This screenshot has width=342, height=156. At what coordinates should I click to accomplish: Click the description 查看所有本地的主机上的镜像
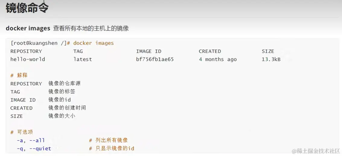(91, 29)
